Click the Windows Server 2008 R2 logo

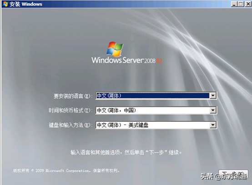pyautogui.click(x=127, y=53)
